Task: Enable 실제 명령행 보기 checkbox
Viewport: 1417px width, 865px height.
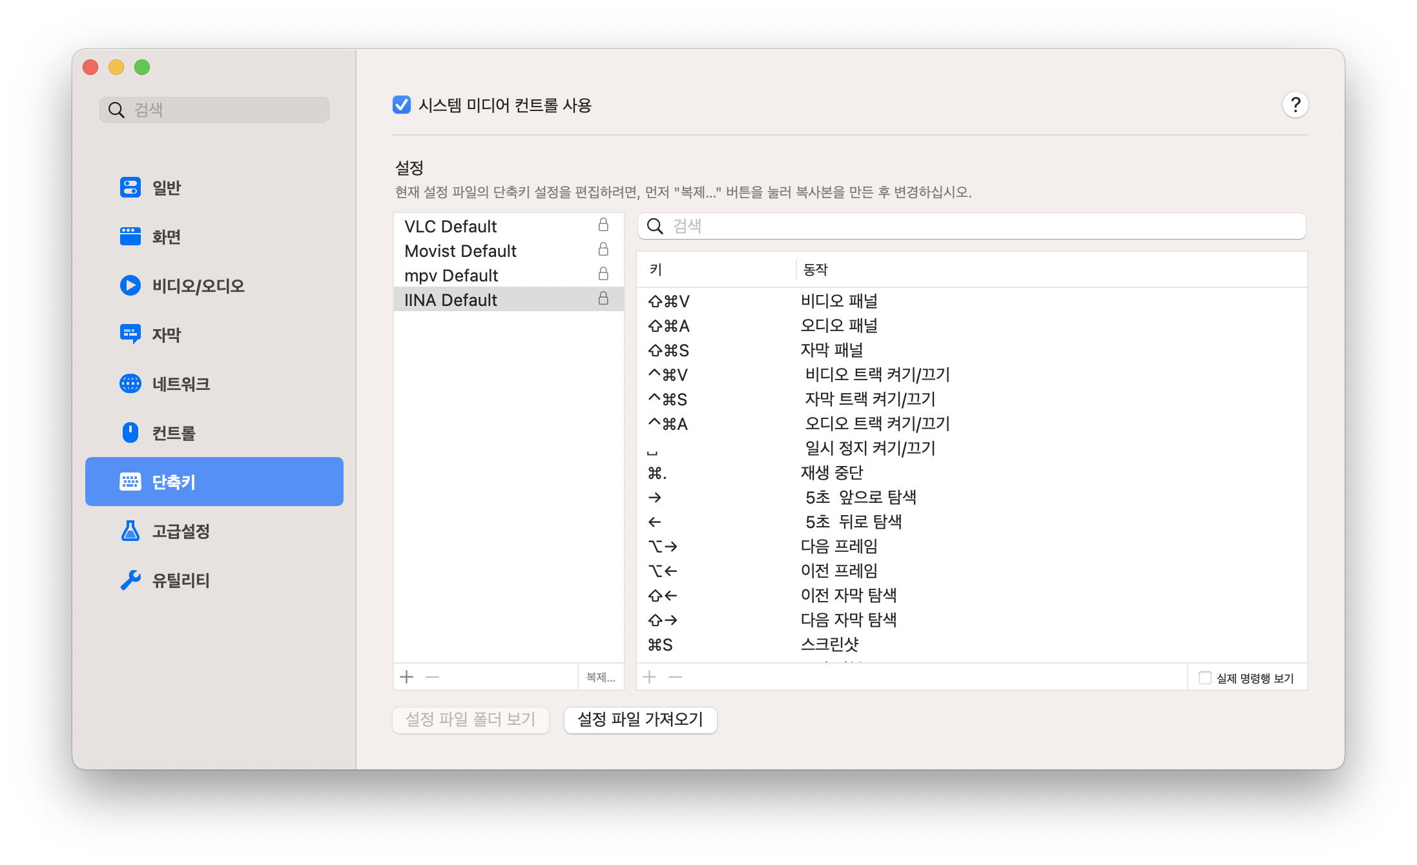Action: point(1205,678)
